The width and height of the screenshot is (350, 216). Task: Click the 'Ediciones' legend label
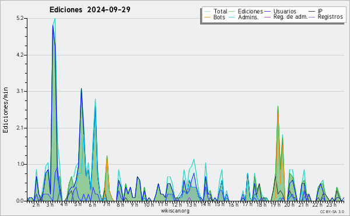point(250,11)
